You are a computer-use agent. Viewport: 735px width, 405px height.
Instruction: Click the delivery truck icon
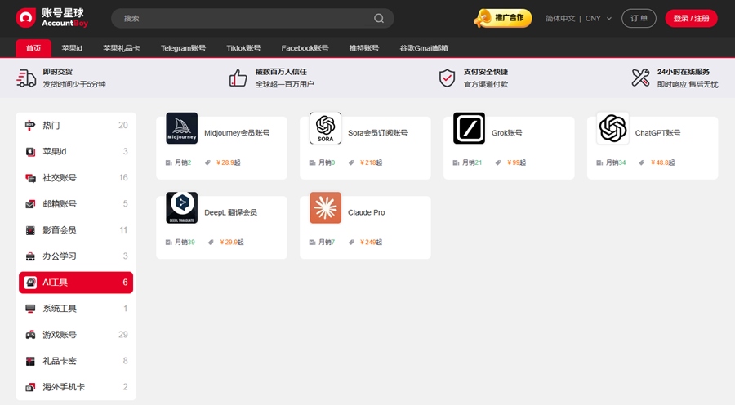(x=26, y=78)
